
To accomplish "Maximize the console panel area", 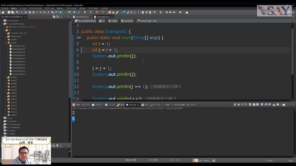I will pos(293,105).
